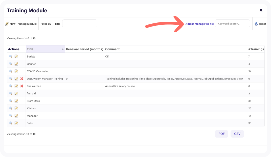Edit the COVID Vaccinated module
Screen dimensions: 271x157
(x=16, y=71)
